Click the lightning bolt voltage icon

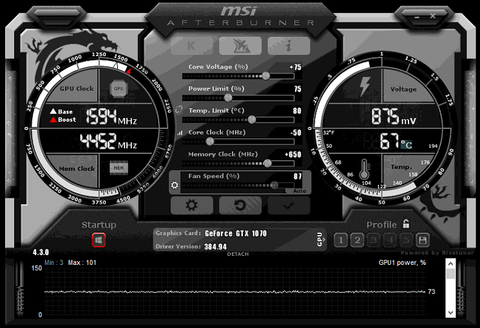(x=364, y=86)
